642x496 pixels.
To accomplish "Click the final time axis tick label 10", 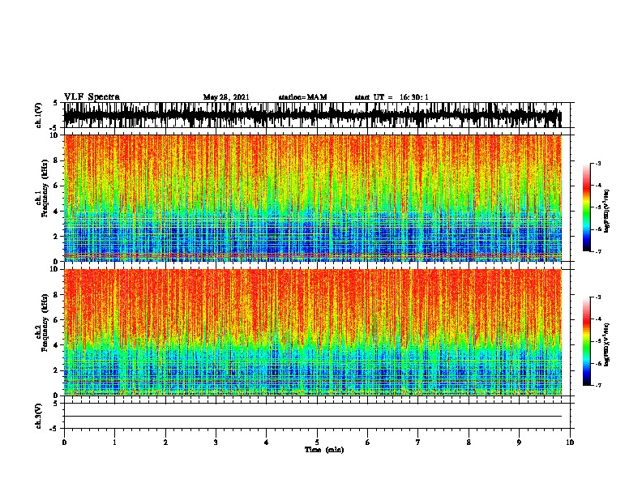I will (570, 443).
